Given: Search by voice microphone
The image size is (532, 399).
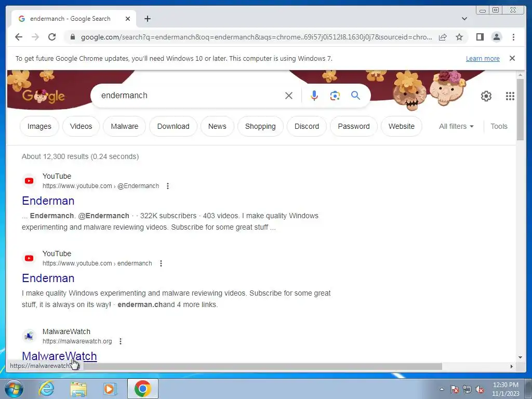Looking at the screenshot, I should (314, 96).
